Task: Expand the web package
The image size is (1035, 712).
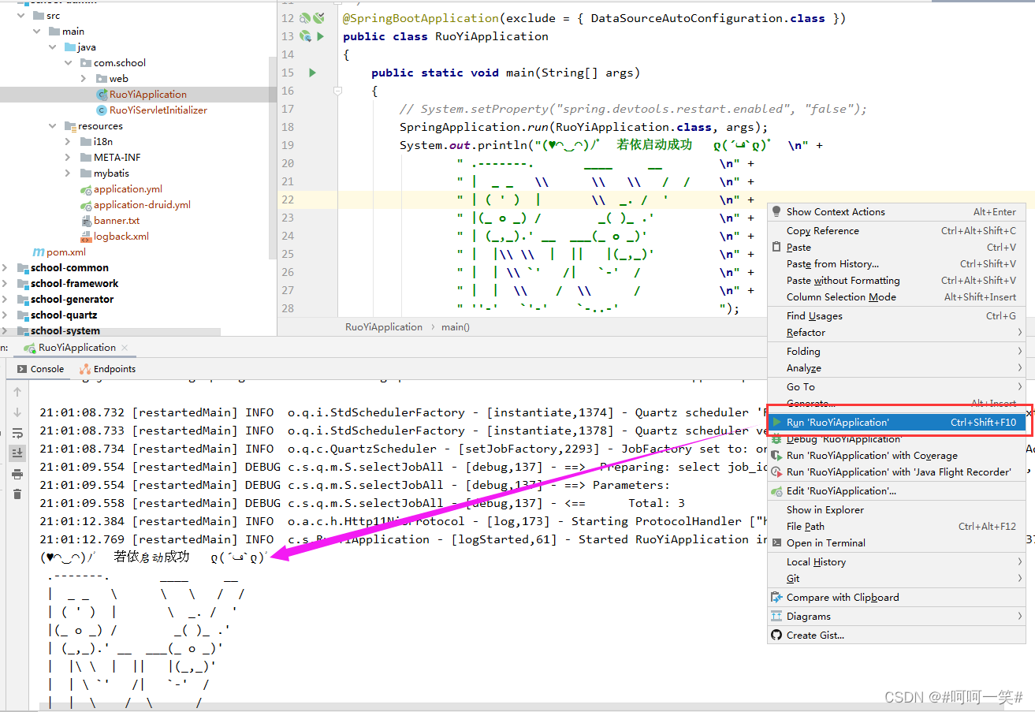Action: point(84,79)
